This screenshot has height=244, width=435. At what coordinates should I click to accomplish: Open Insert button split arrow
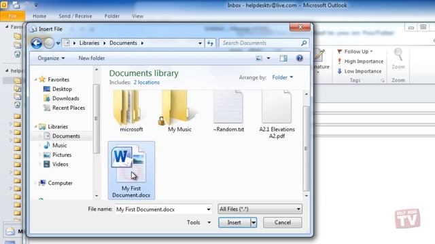point(254,222)
